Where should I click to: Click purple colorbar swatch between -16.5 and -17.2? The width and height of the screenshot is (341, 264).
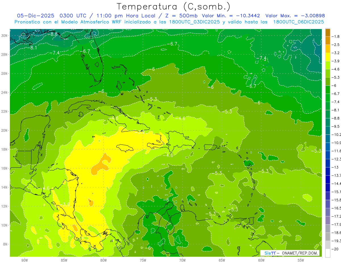tap(328, 212)
